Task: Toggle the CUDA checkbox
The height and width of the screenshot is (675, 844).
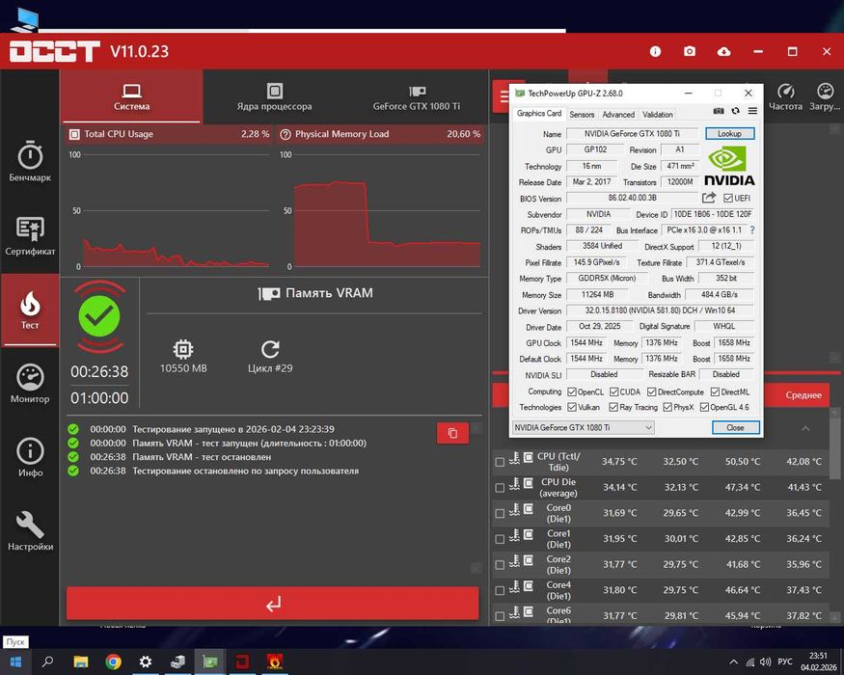Action: click(x=613, y=391)
